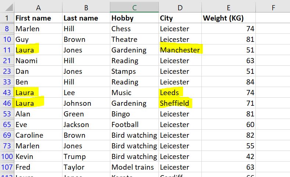This screenshot has height=177, width=290.
Task: Select column A header
Action: (38, 7)
